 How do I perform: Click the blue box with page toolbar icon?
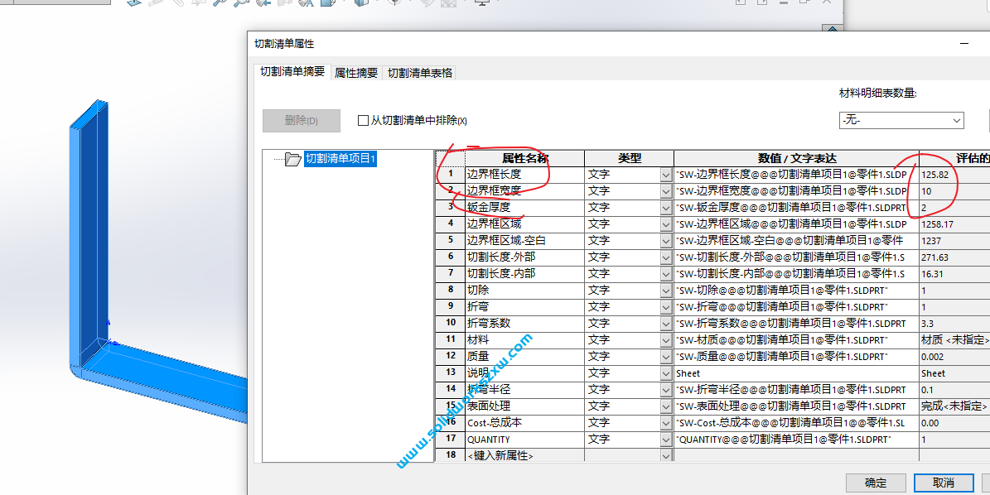pos(327,4)
